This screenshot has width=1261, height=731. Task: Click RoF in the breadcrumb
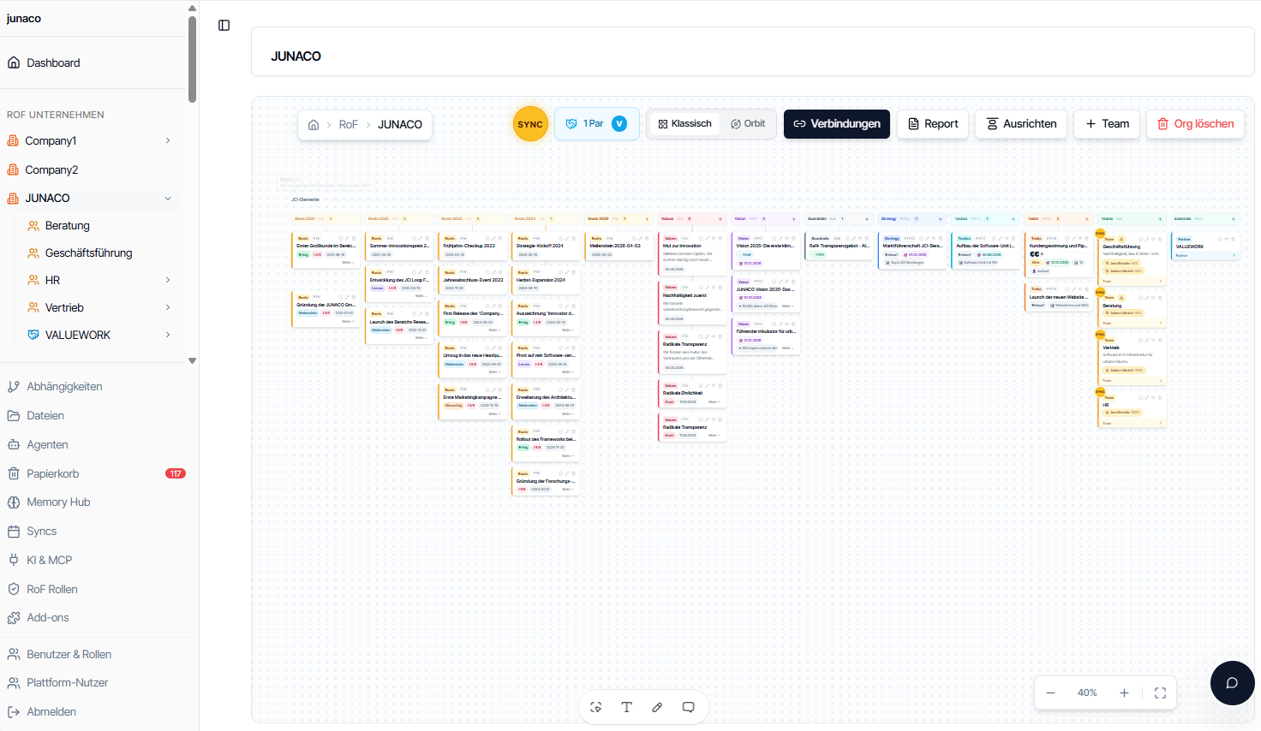pyautogui.click(x=348, y=125)
